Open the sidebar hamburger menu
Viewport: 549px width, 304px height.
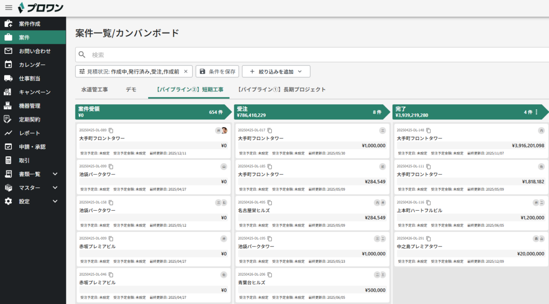click(x=8, y=7)
